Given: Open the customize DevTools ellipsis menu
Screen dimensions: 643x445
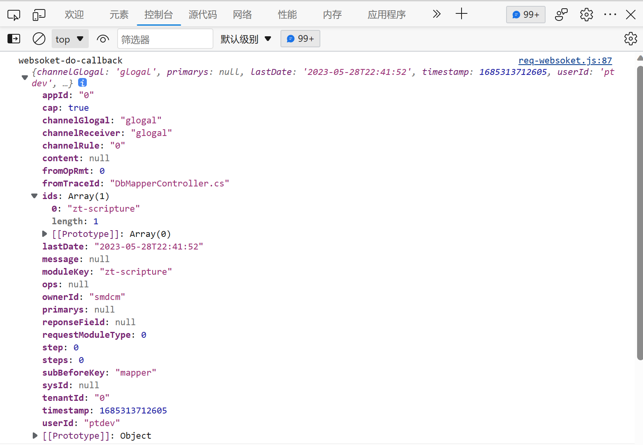Looking at the screenshot, I should pos(610,15).
